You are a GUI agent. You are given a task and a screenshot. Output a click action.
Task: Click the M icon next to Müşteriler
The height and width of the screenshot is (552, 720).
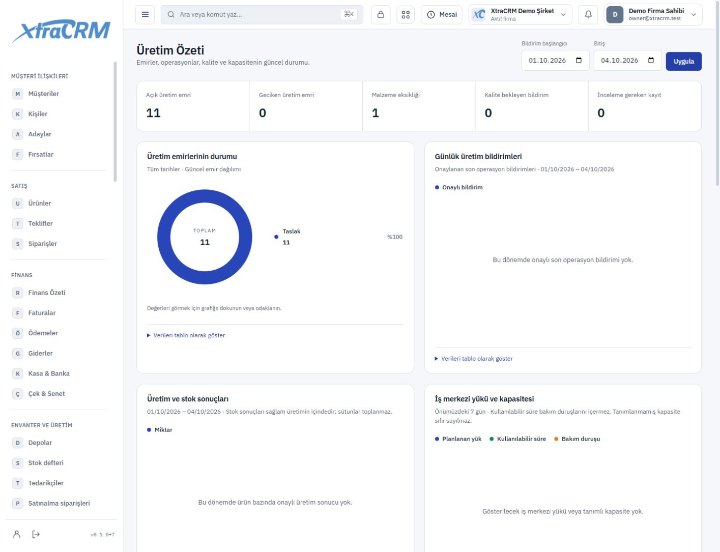(18, 94)
